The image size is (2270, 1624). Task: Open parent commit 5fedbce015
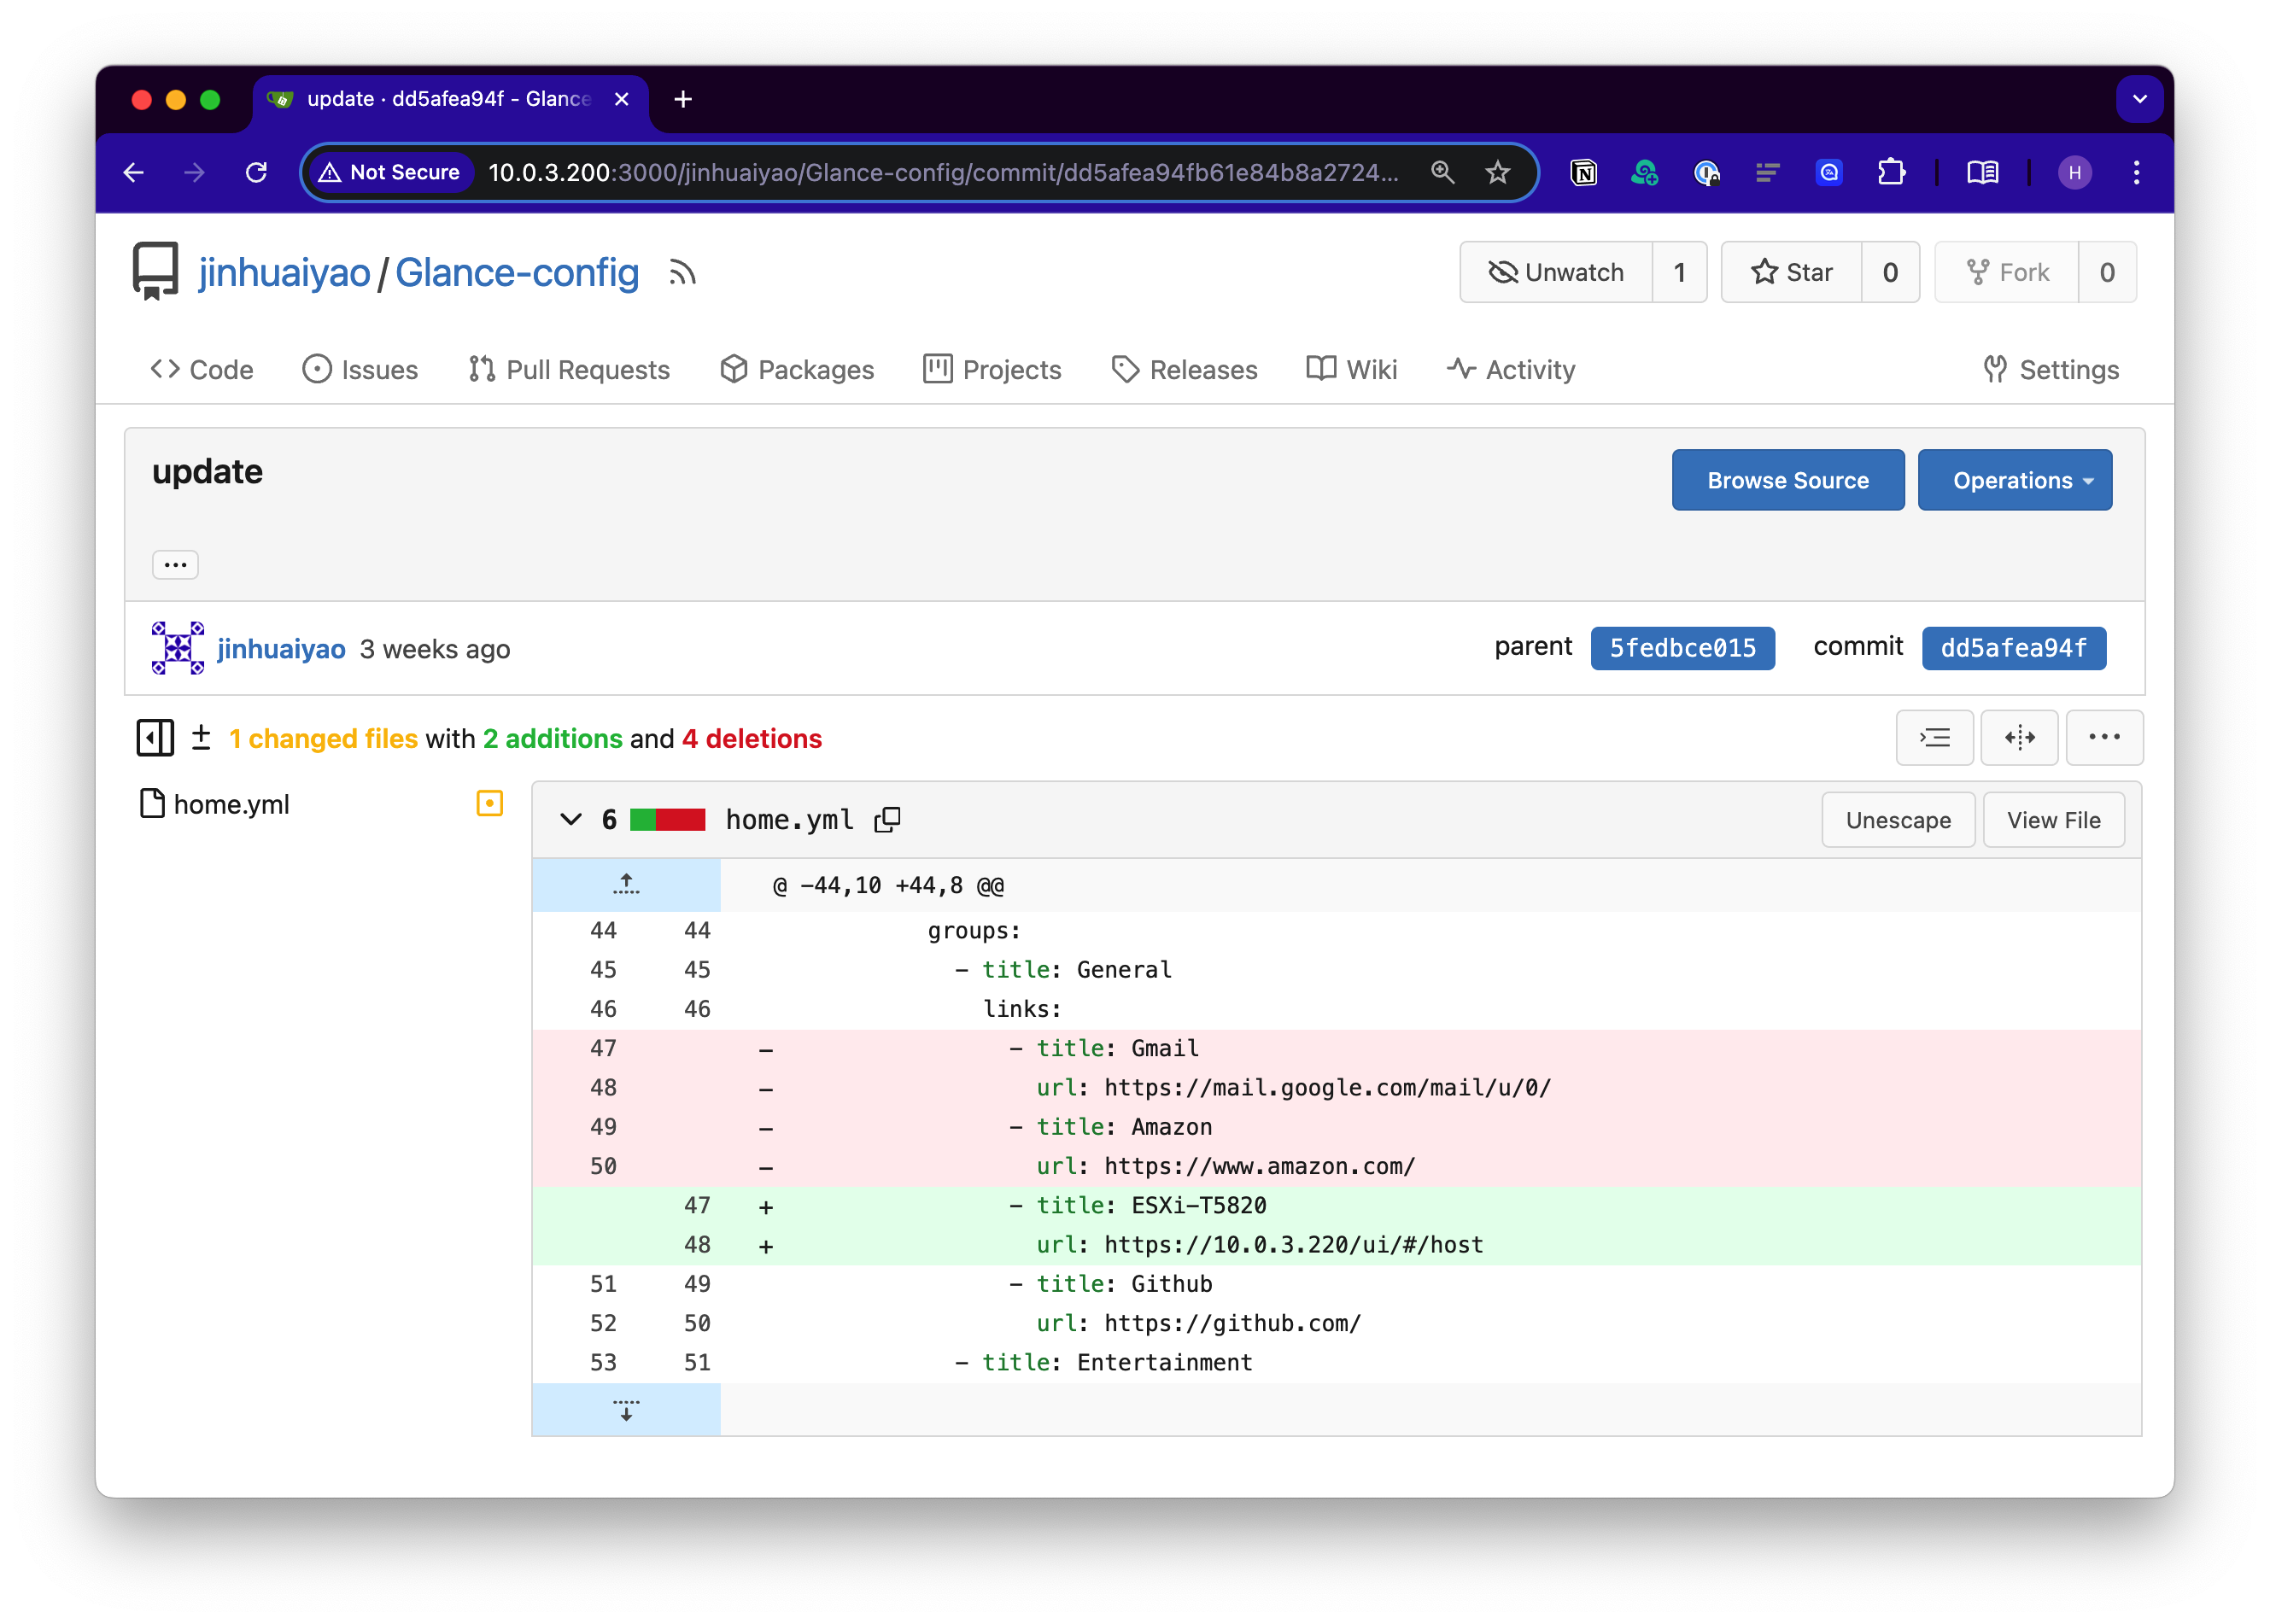1682,648
